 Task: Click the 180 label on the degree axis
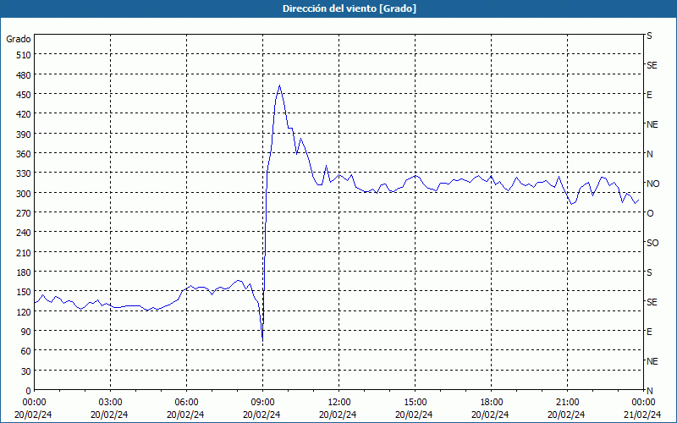tap(24, 272)
